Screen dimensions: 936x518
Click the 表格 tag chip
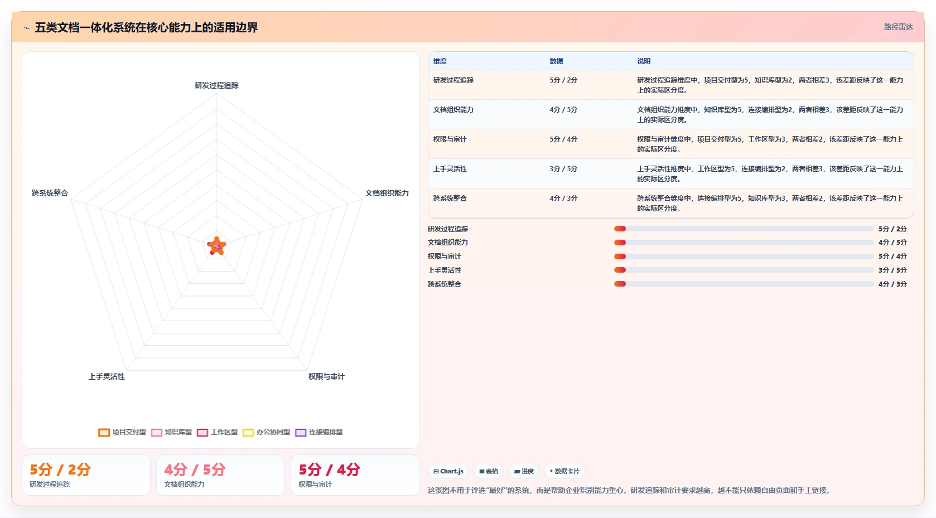click(x=489, y=471)
